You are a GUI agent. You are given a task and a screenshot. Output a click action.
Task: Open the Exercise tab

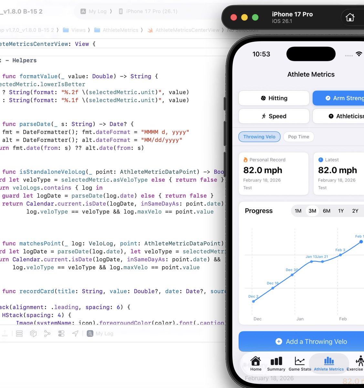coord(355,363)
